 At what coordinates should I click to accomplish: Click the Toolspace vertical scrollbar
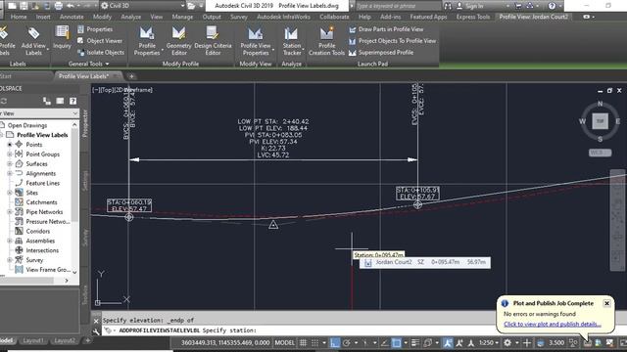click(74, 198)
